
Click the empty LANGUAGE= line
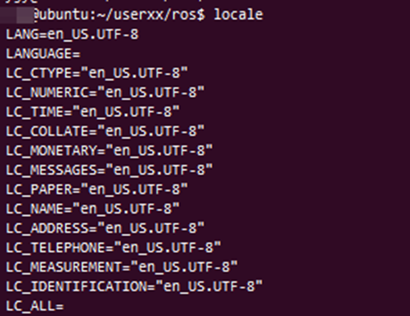[43, 54]
